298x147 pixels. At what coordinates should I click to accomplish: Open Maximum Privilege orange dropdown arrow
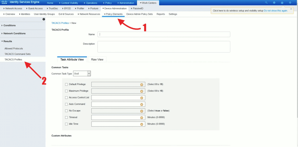coord(142,91)
